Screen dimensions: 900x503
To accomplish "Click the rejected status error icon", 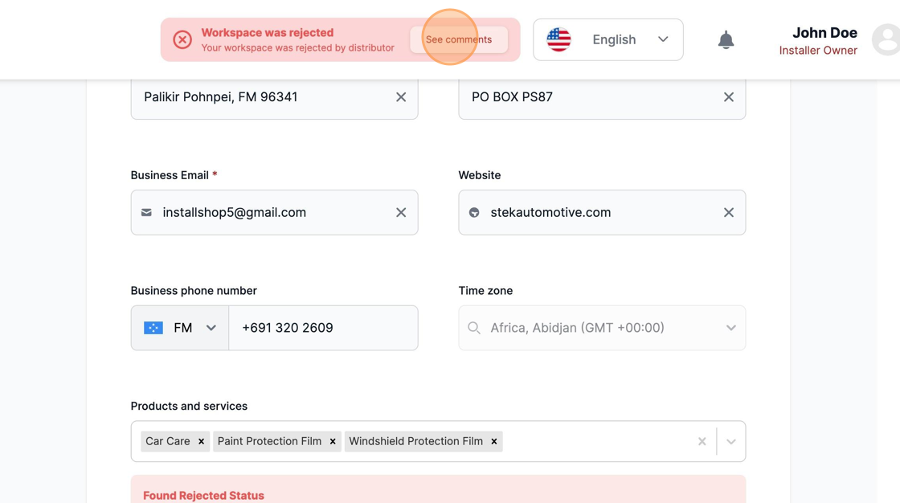I will coord(182,39).
